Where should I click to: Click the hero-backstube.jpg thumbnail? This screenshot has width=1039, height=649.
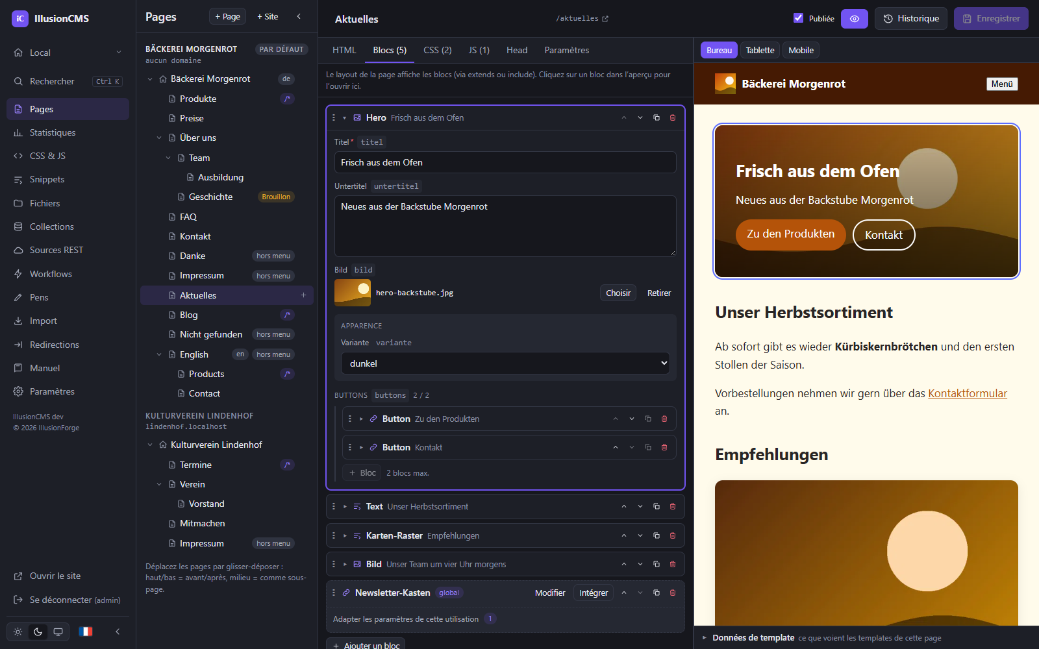pyautogui.click(x=353, y=293)
